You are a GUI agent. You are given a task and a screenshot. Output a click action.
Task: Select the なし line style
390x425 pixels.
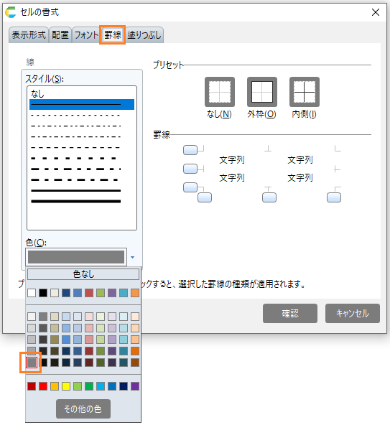pyautogui.click(x=82, y=94)
